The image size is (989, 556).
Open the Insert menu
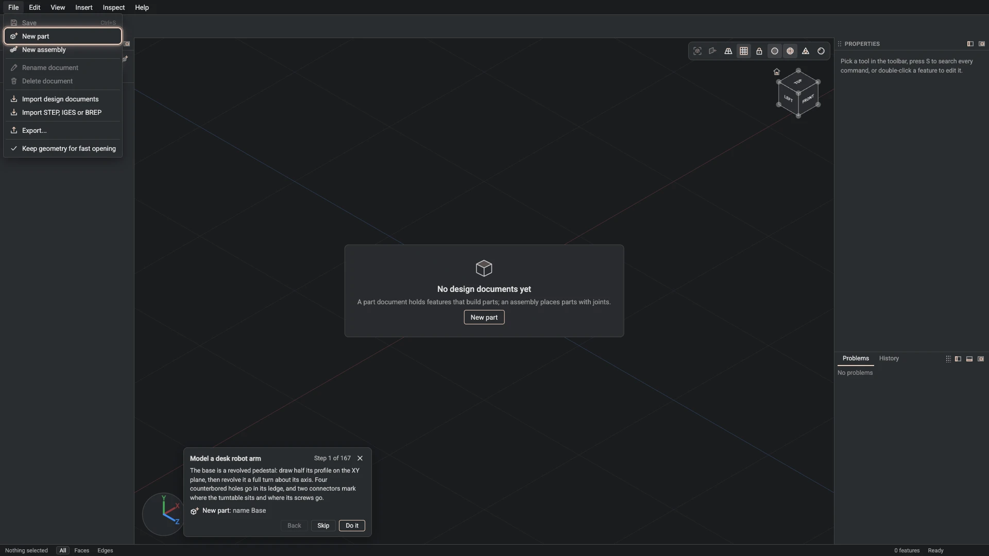(x=84, y=7)
